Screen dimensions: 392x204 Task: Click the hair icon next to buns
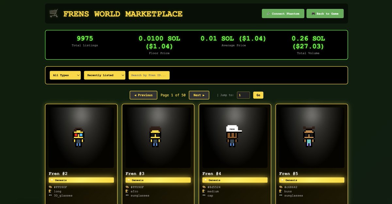(281, 191)
